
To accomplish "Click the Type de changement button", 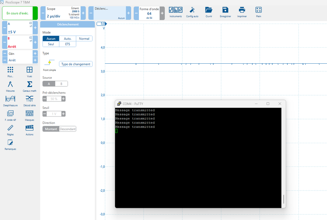I will click(76, 64).
